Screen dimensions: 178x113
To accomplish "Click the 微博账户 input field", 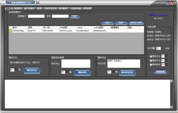I will tap(36, 16).
